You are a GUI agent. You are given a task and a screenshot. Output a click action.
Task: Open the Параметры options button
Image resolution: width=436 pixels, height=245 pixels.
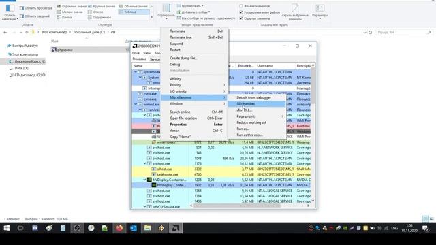tap(320, 12)
